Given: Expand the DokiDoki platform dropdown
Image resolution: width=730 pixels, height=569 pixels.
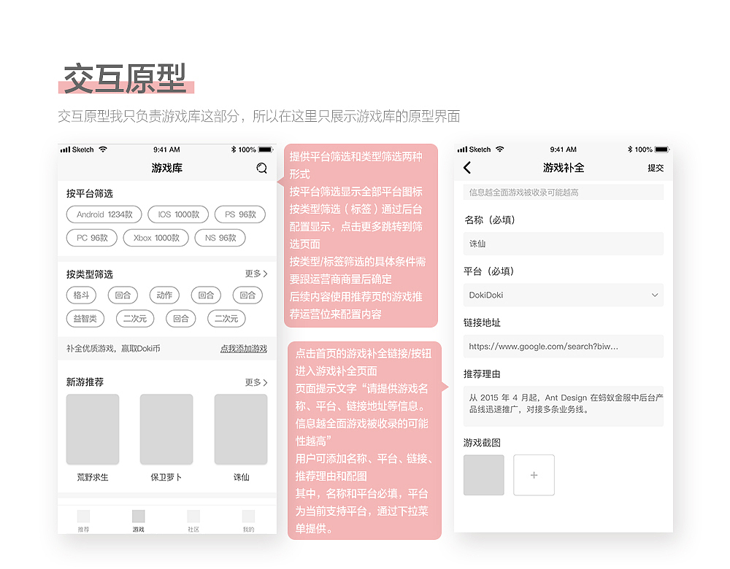Looking at the screenshot, I should coord(564,295).
